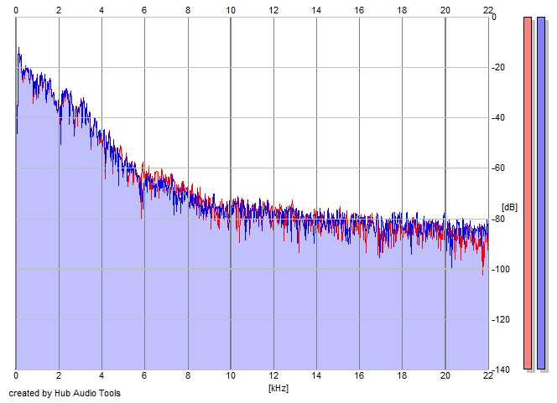Click the top axis '12' kHz label
The height and width of the screenshot is (403, 557).
point(273,10)
